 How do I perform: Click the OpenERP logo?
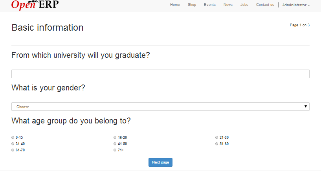coord(35,5)
